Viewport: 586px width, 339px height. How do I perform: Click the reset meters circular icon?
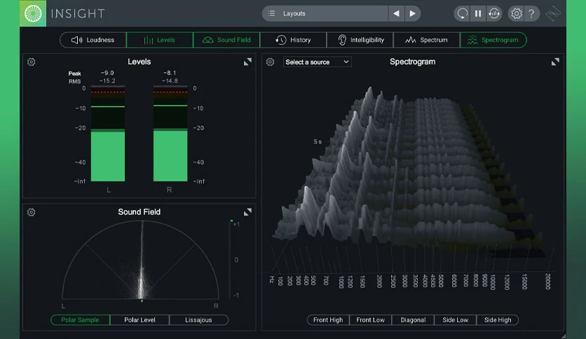pyautogui.click(x=463, y=13)
